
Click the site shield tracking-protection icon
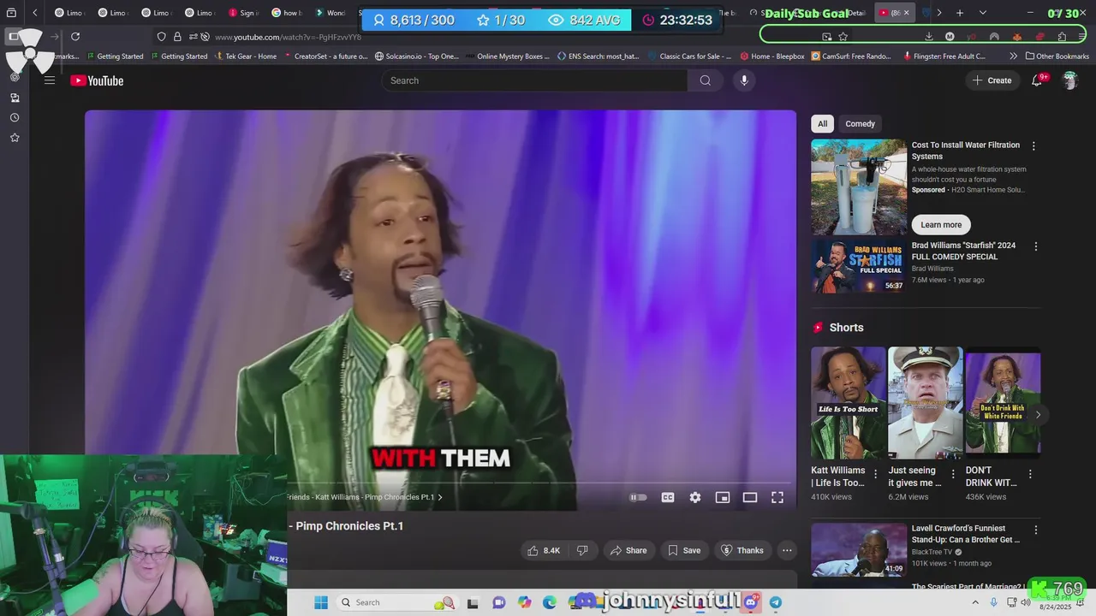tap(162, 37)
